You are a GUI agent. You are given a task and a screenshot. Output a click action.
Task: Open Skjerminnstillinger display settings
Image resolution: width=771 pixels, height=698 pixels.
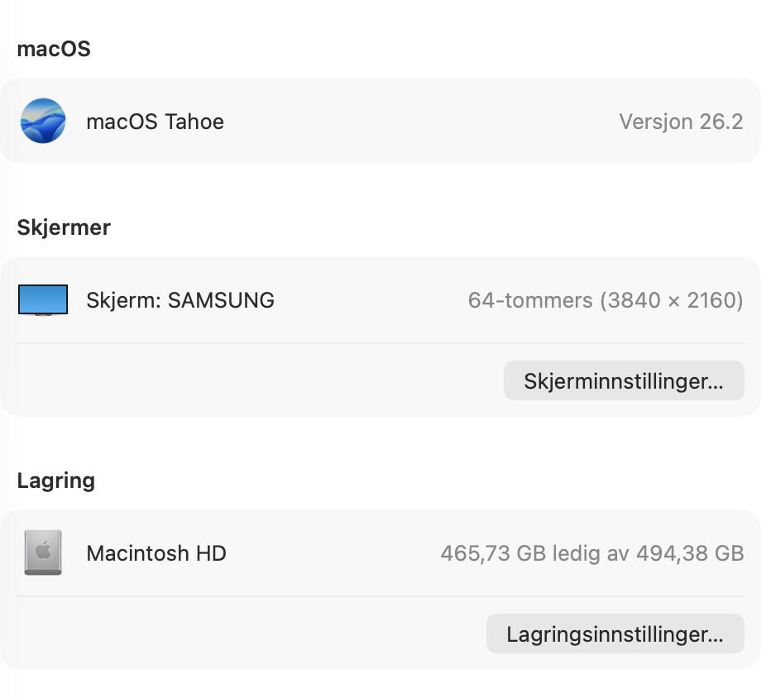point(624,381)
